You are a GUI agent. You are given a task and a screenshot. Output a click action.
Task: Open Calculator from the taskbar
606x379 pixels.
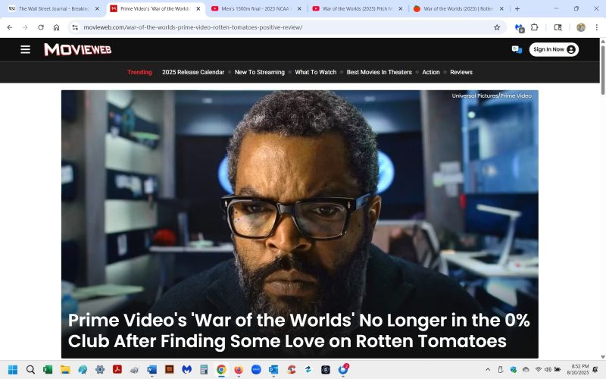(x=204, y=370)
